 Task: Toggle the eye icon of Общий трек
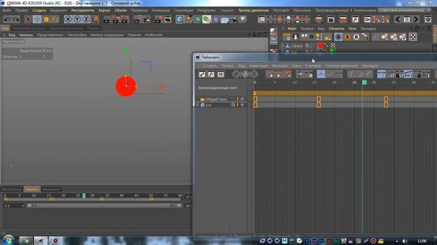click(242, 99)
